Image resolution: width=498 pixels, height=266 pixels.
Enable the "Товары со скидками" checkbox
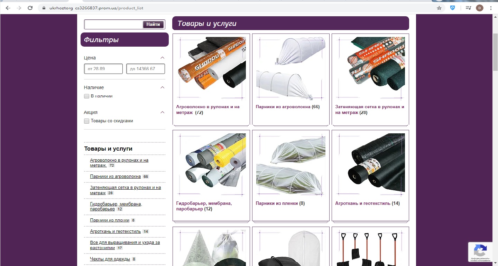point(87,121)
